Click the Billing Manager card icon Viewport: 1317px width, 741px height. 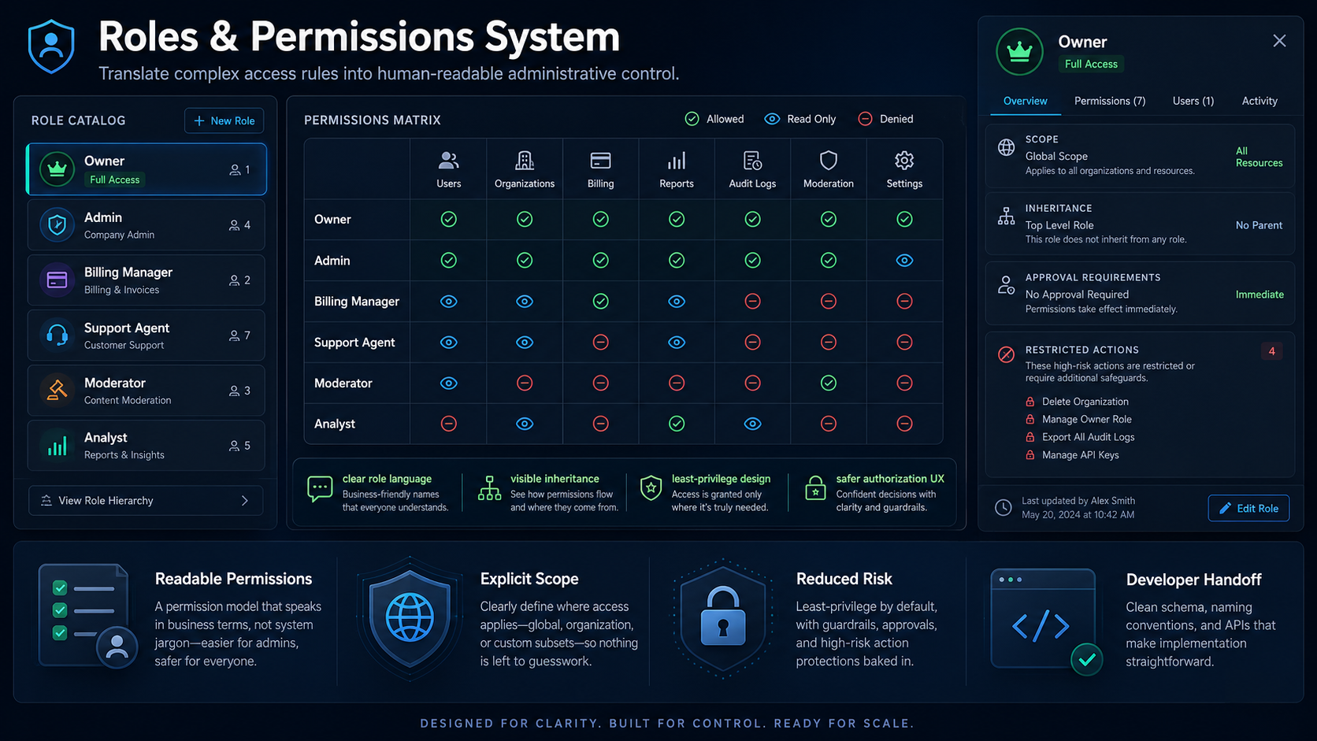(57, 280)
